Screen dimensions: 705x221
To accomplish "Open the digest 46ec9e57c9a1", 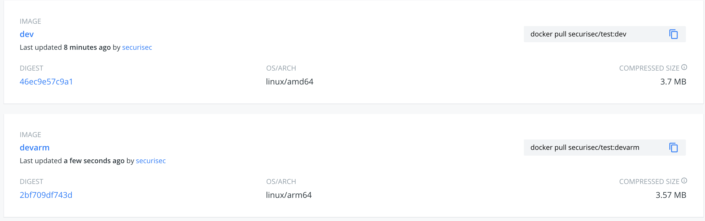I will tap(46, 82).
